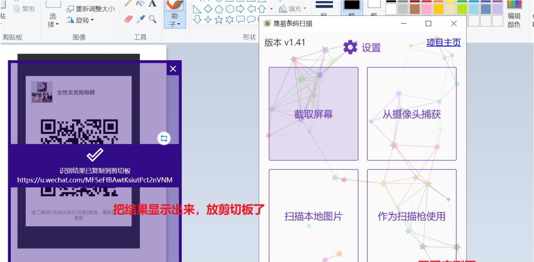Open the 旋转 rotate dropdown
534x262 pixels.
[x=80, y=20]
